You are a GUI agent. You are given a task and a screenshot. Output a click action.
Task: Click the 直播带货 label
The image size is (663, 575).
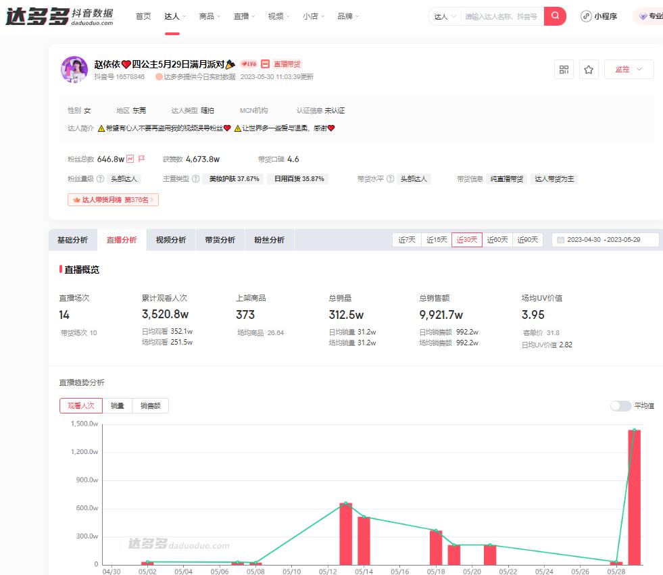tap(287, 63)
